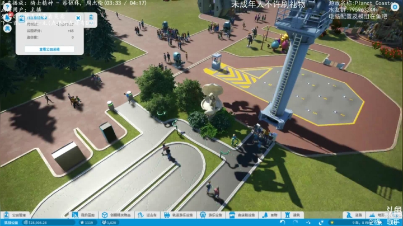Open the 道路 paths tab
Screen dimensions: 403x226
pos(354,215)
